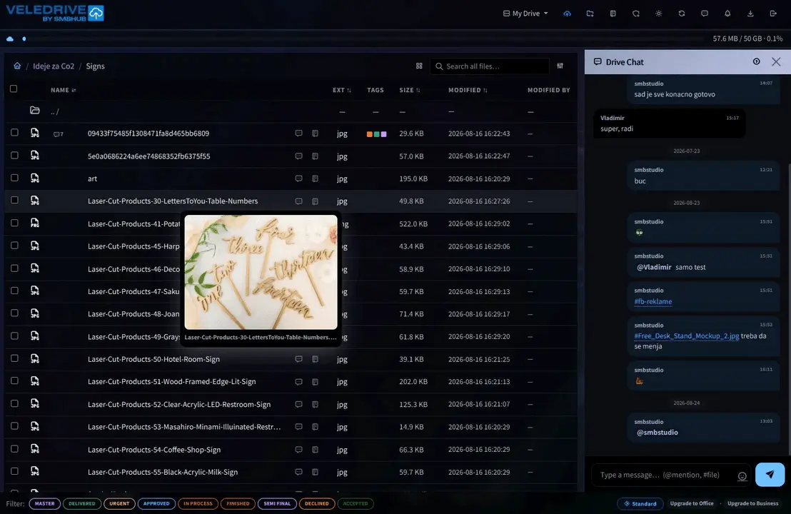Viewport: 791px width, 514px height.
Task: Sort files by SIZE column
Action: pyautogui.click(x=410, y=90)
